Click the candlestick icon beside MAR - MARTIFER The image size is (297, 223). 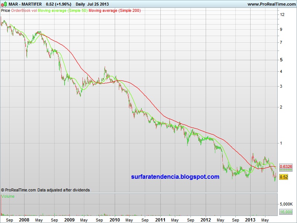click(4, 4)
